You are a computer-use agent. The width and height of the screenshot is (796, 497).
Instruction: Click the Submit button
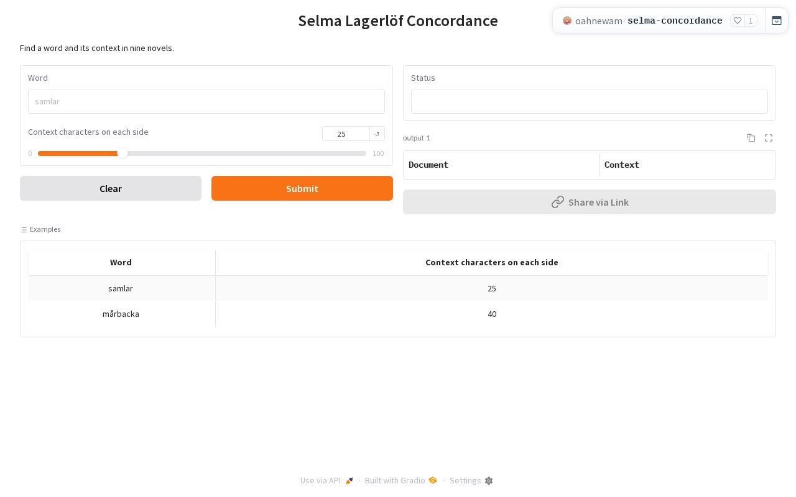click(x=302, y=188)
